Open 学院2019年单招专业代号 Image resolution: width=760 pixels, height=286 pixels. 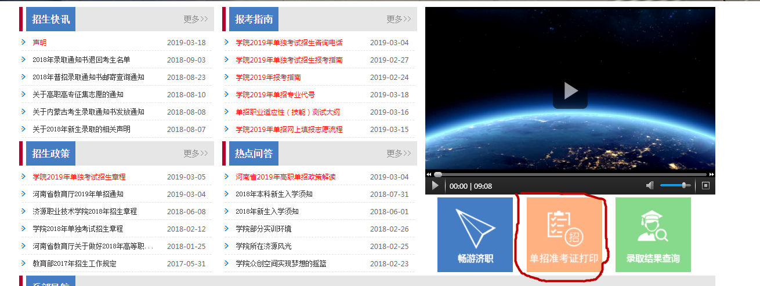(275, 95)
